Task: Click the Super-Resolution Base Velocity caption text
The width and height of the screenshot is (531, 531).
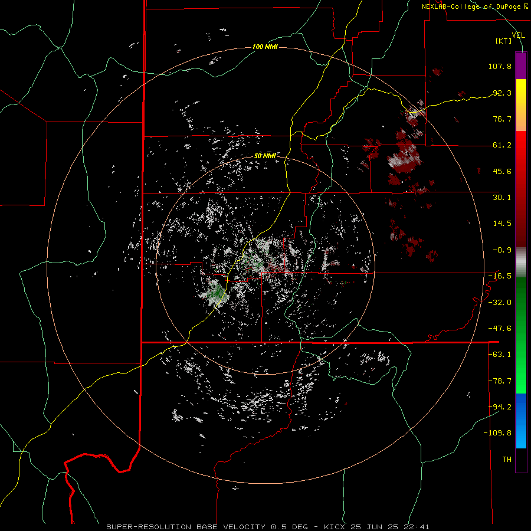Action: 267,527
